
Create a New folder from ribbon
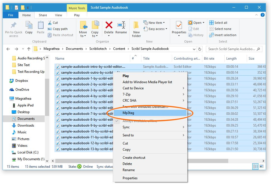tap(136, 29)
